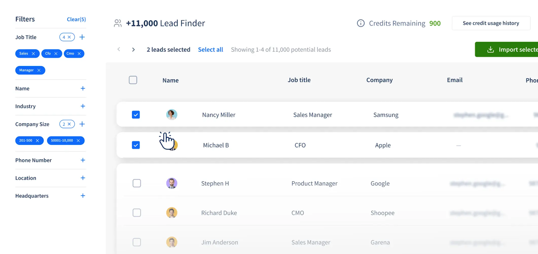Check the select-all checkbox in the table header
538x254 pixels.
tap(133, 80)
